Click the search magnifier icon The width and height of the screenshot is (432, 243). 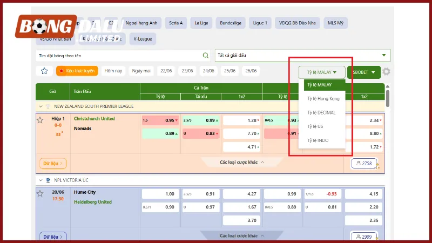pos(206,56)
